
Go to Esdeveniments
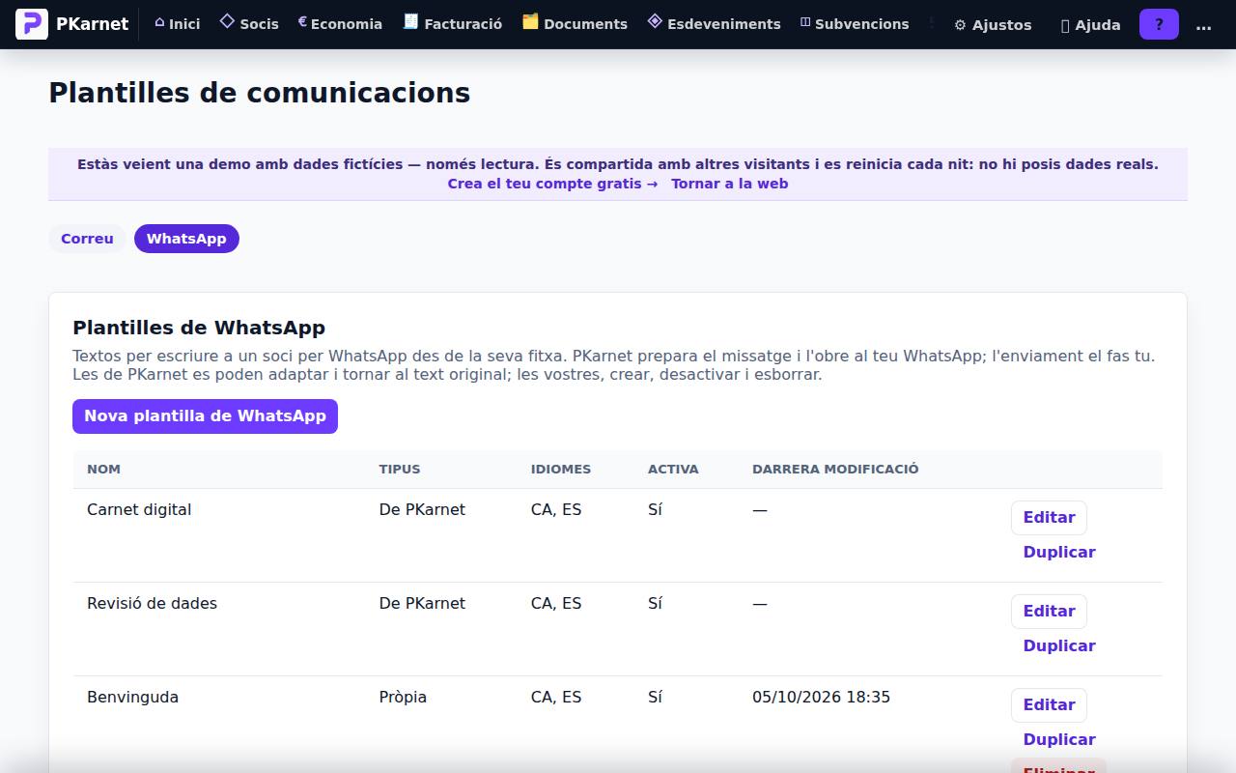pos(714,24)
